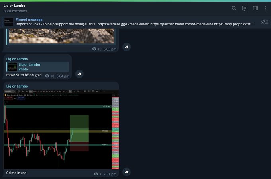The width and height of the screenshot is (271, 179).
Task: Open the Liq or Lambo channel header info
Action: (15, 8)
